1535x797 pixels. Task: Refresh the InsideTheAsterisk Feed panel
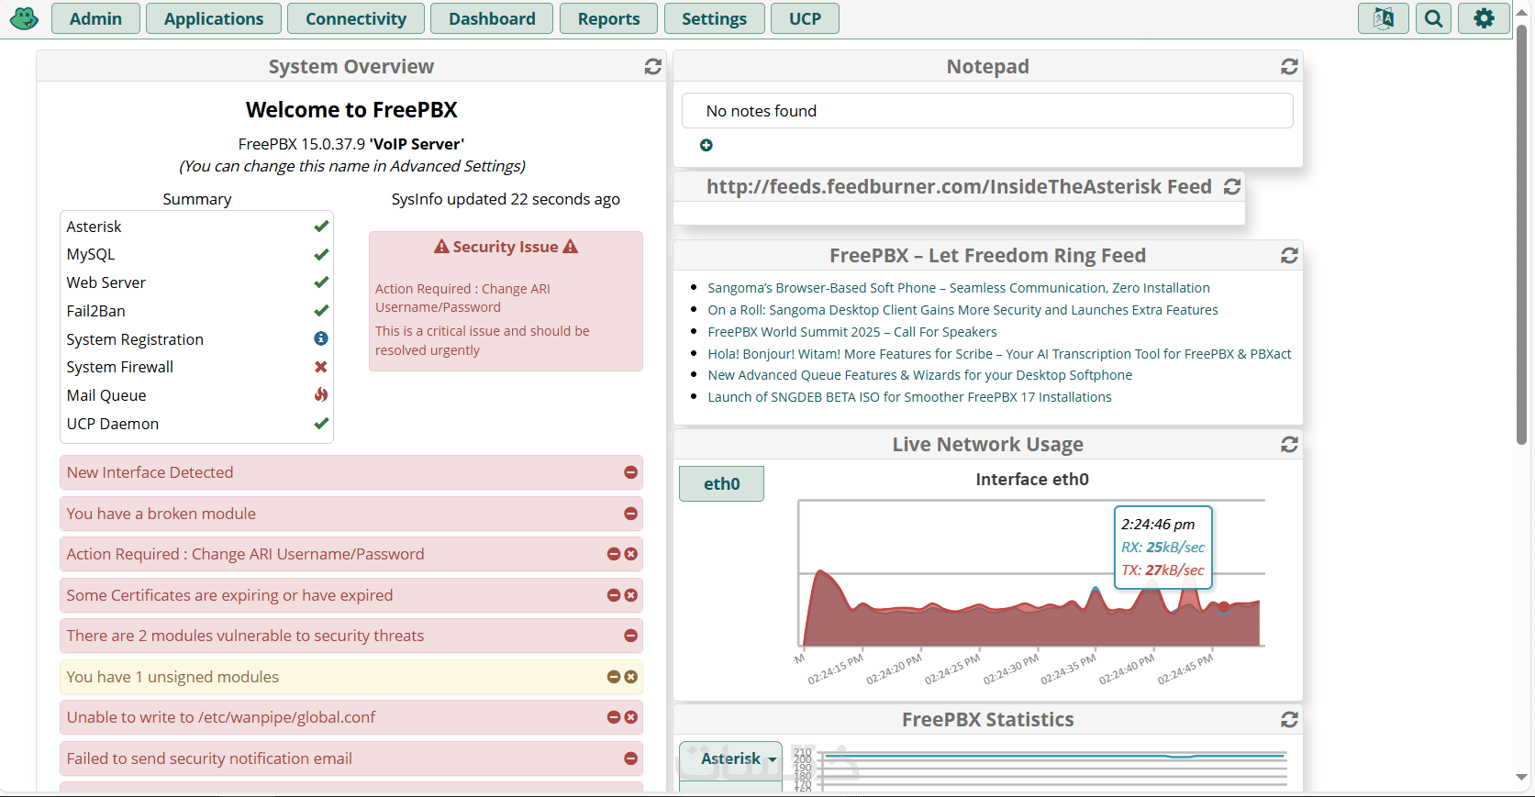point(1232,187)
